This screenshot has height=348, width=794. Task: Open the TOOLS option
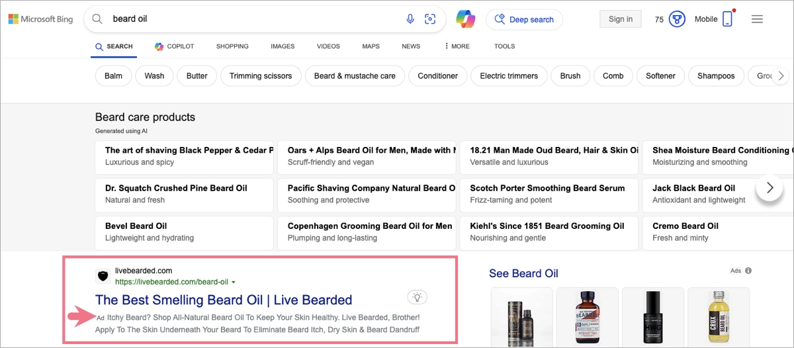click(x=504, y=46)
